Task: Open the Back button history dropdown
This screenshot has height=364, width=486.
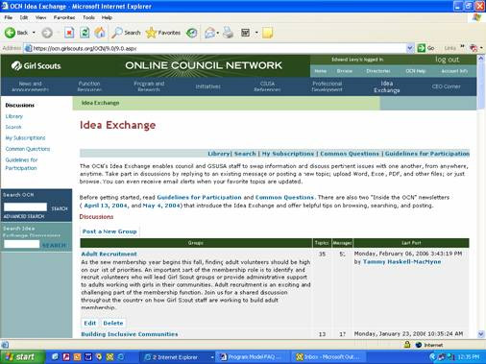Action: pyautogui.click(x=34, y=33)
